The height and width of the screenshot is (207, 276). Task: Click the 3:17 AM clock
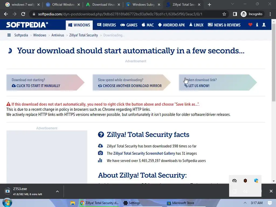(257, 203)
